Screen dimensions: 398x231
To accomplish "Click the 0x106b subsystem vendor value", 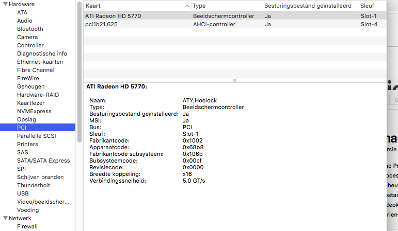I will pos(193,154).
